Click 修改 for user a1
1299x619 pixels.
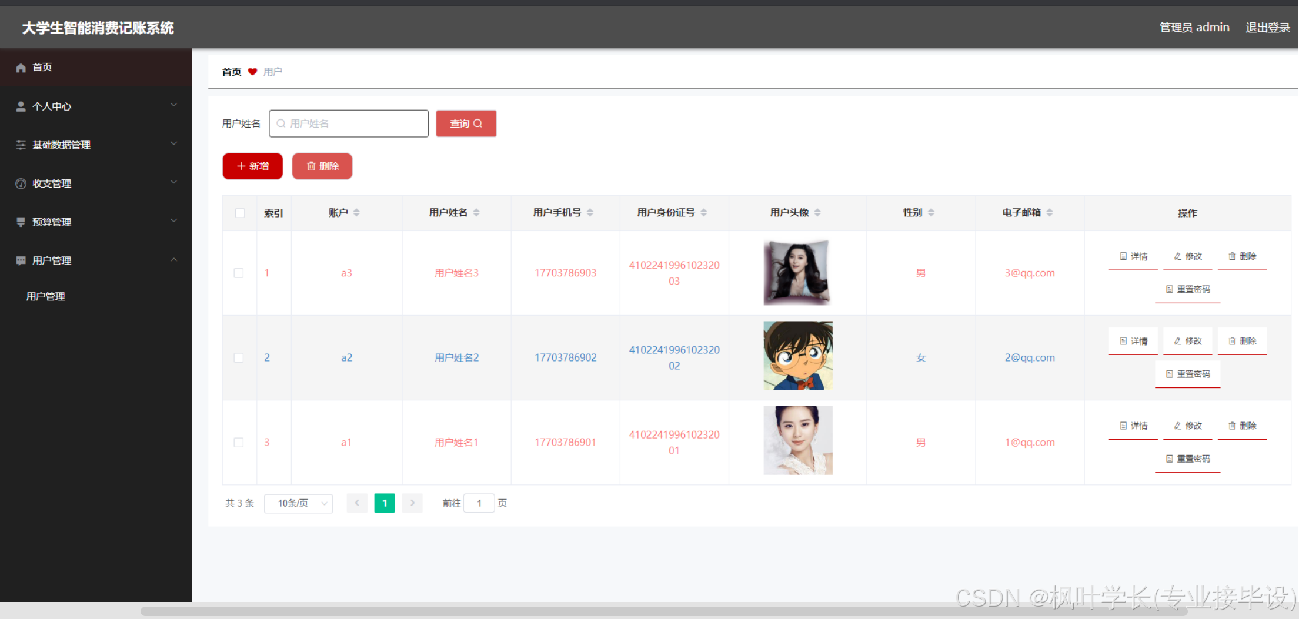[x=1188, y=426]
